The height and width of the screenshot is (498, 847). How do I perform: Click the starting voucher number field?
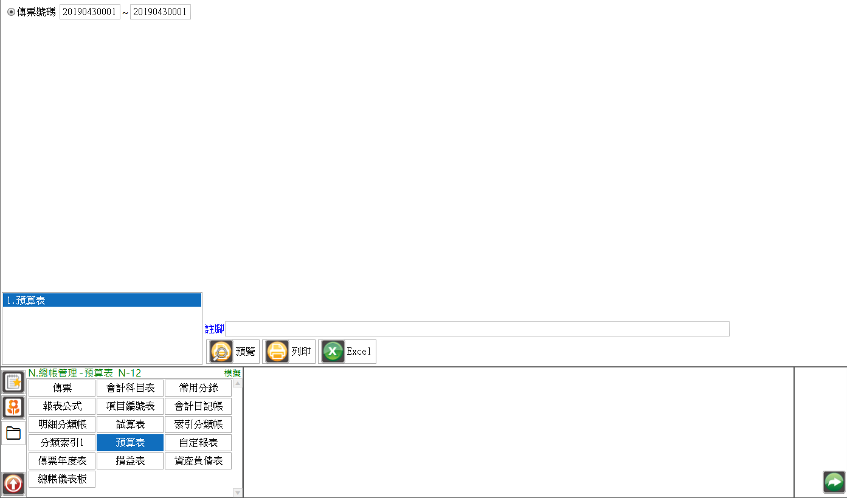[x=90, y=12]
